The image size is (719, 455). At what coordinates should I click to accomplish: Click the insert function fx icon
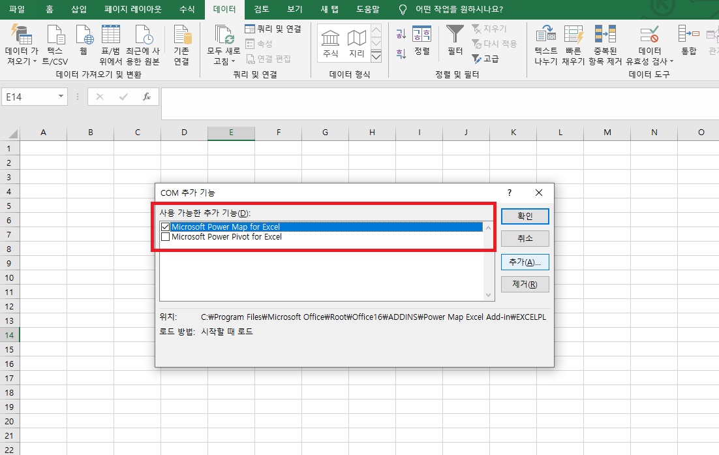tap(147, 97)
